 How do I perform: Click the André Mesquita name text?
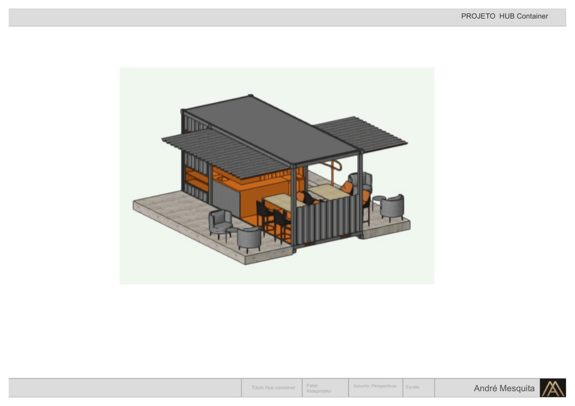pos(504,388)
